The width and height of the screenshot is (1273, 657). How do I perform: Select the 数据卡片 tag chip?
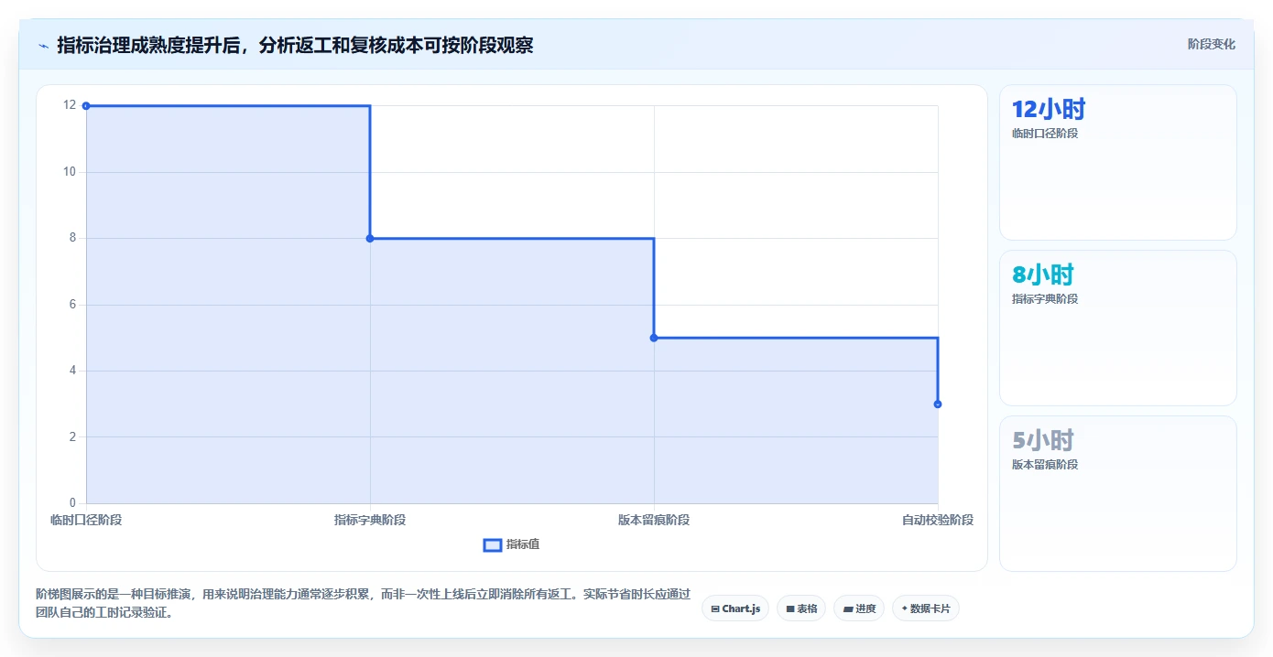[x=925, y=609]
